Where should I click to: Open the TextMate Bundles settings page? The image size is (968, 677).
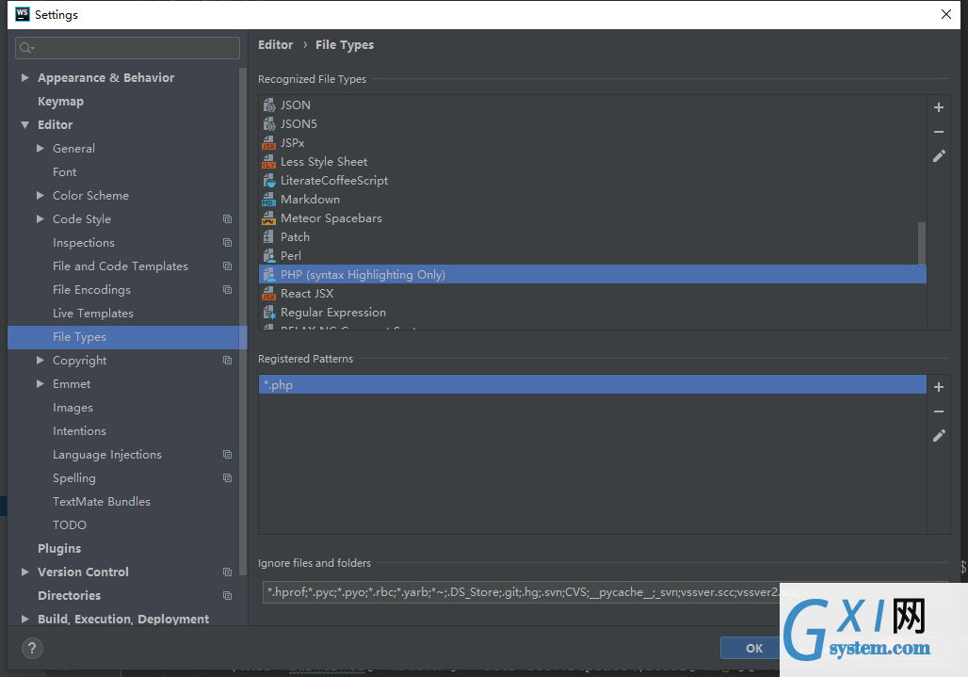pos(102,502)
